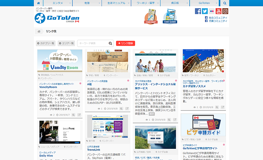
Task: Open the 生活マニュアル menu item
Action: [x=116, y=3]
